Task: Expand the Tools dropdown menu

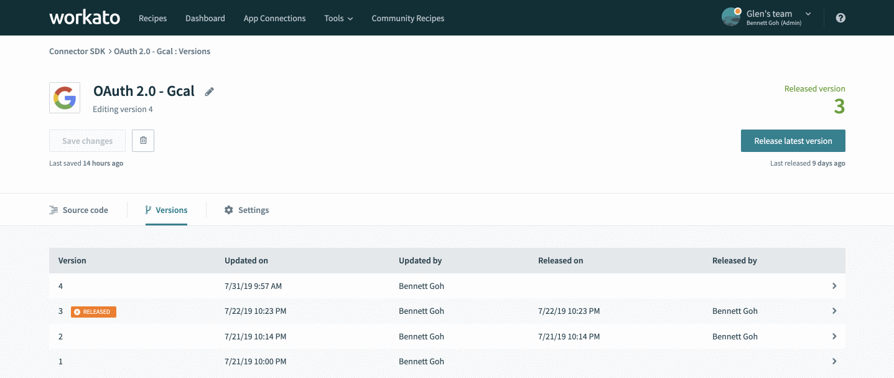Action: point(338,18)
